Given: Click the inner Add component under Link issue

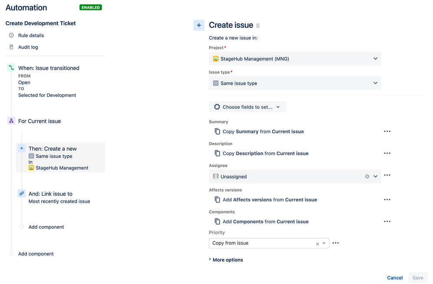Looking at the screenshot, I should pyautogui.click(x=46, y=227).
